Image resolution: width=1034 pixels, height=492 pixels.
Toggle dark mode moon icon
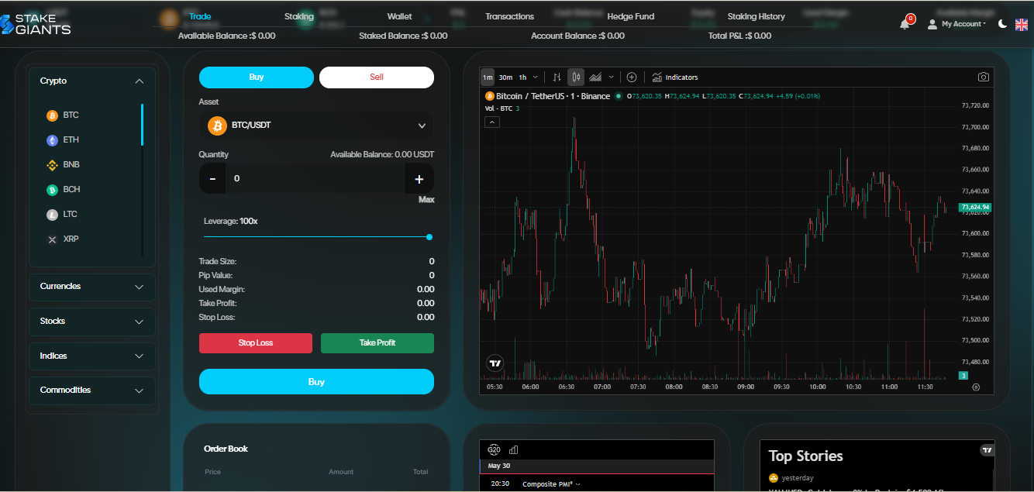click(x=1002, y=24)
